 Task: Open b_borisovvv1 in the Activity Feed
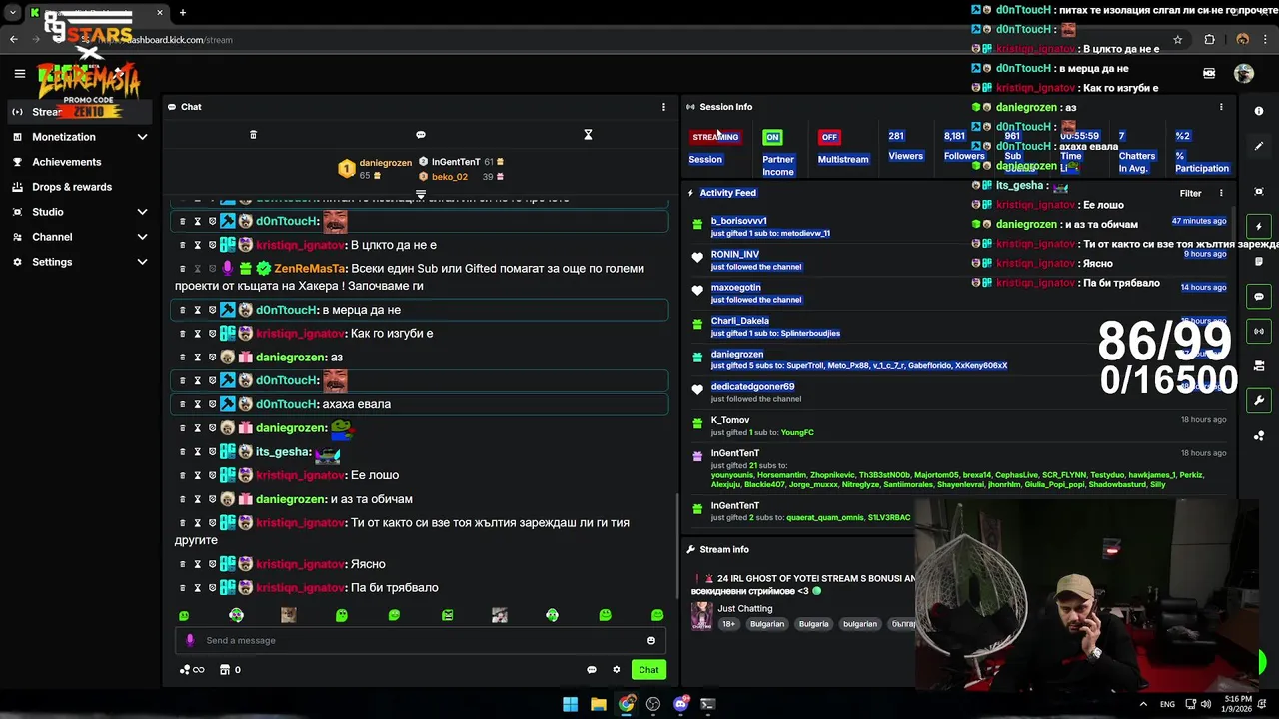pos(739,221)
